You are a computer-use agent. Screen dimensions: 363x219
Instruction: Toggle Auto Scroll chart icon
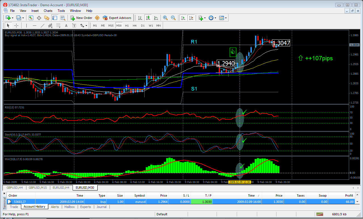pos(183,18)
